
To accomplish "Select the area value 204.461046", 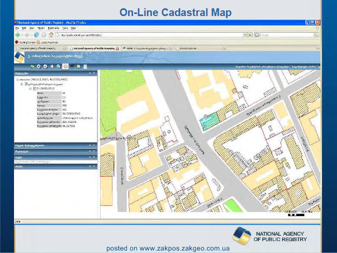I will click(69, 122).
